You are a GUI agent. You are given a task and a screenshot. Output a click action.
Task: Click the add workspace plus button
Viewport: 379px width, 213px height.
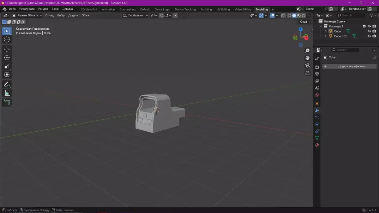point(273,9)
